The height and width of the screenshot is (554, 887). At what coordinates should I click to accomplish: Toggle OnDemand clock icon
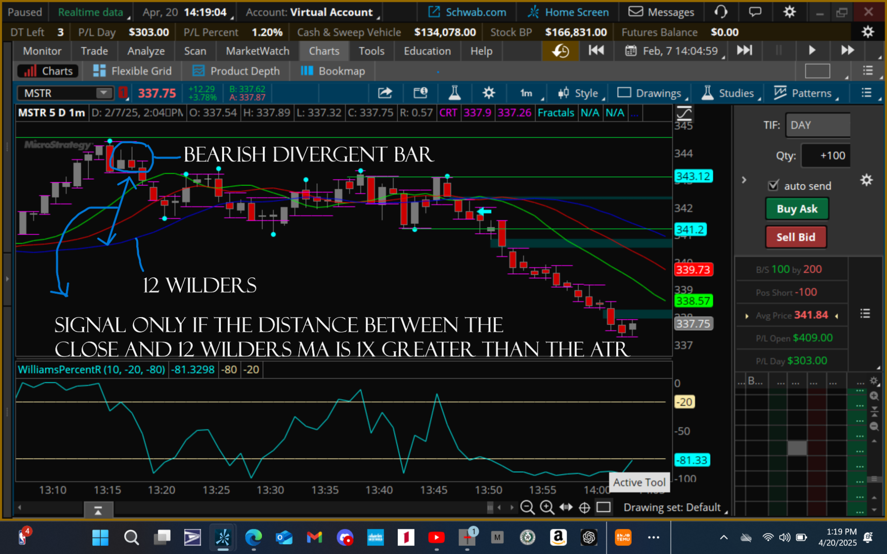561,51
